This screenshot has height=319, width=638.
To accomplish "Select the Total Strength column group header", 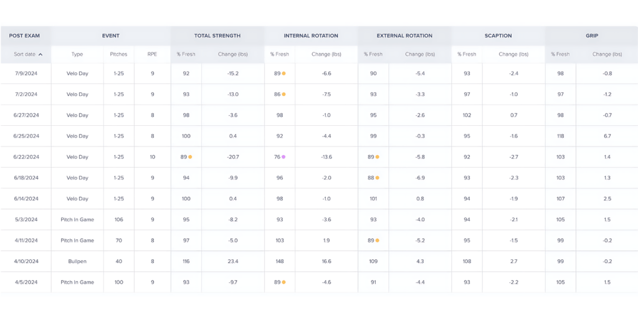I will pos(217,36).
